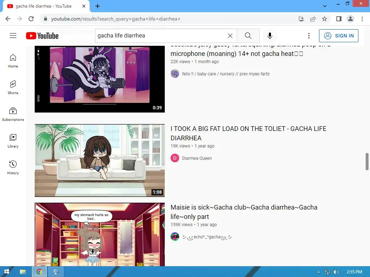Open the volume tray icon
This screenshot has height=277, width=370.
(336, 272)
